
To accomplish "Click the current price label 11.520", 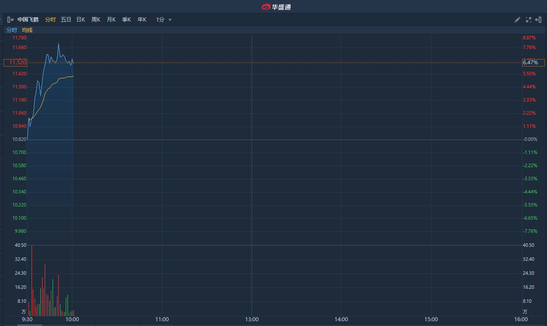I will pos(15,63).
